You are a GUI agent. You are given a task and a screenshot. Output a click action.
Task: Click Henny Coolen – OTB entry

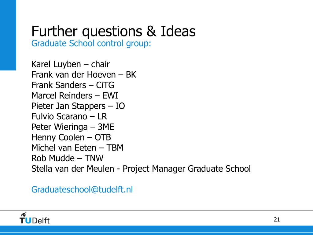click(71, 137)
